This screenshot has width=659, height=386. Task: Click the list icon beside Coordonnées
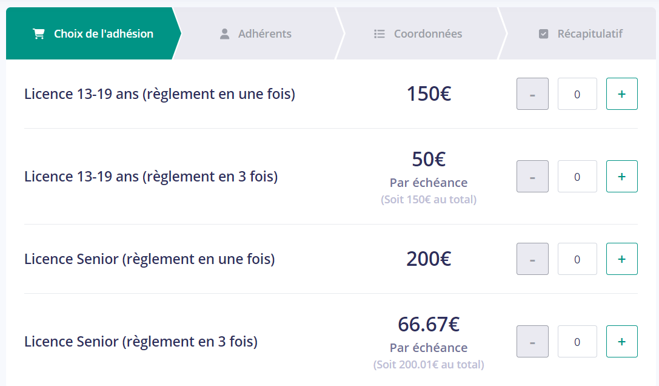[380, 33]
